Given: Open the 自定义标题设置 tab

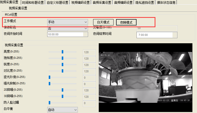Looking at the screenshot, I should coord(57,2).
